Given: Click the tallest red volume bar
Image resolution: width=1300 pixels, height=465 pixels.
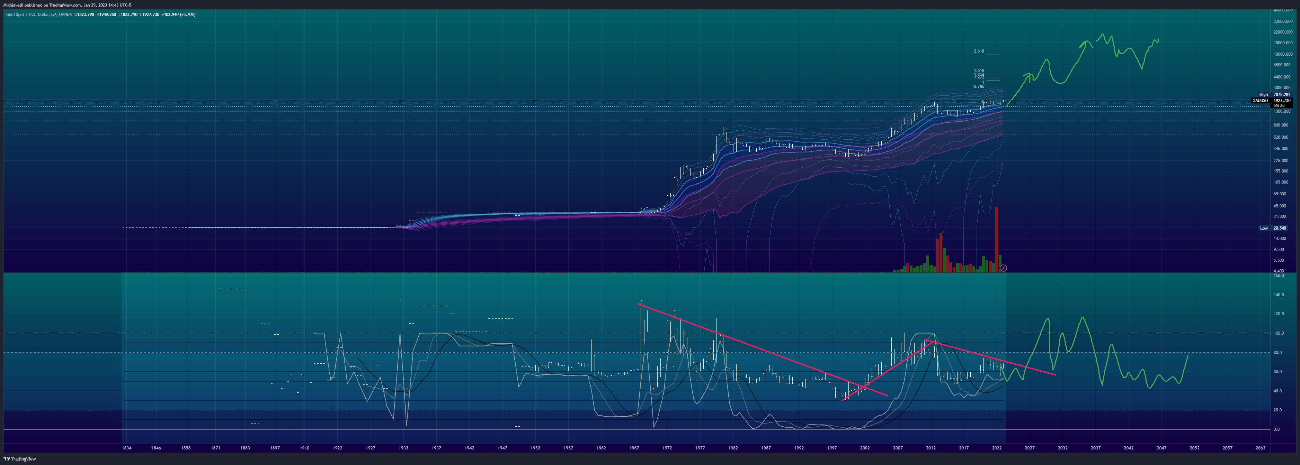Looking at the screenshot, I should point(997,239).
